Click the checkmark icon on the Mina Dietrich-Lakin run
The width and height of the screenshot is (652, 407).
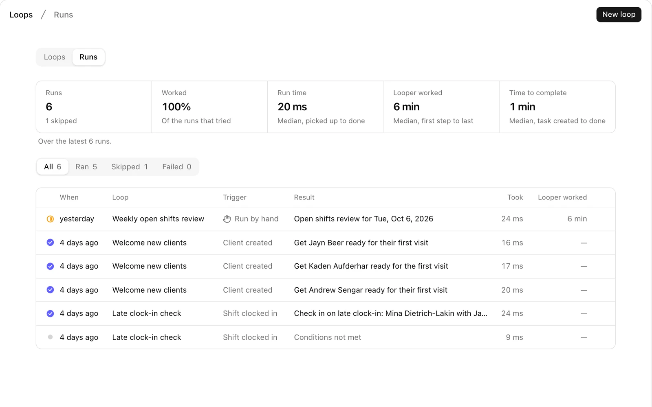[x=50, y=313]
